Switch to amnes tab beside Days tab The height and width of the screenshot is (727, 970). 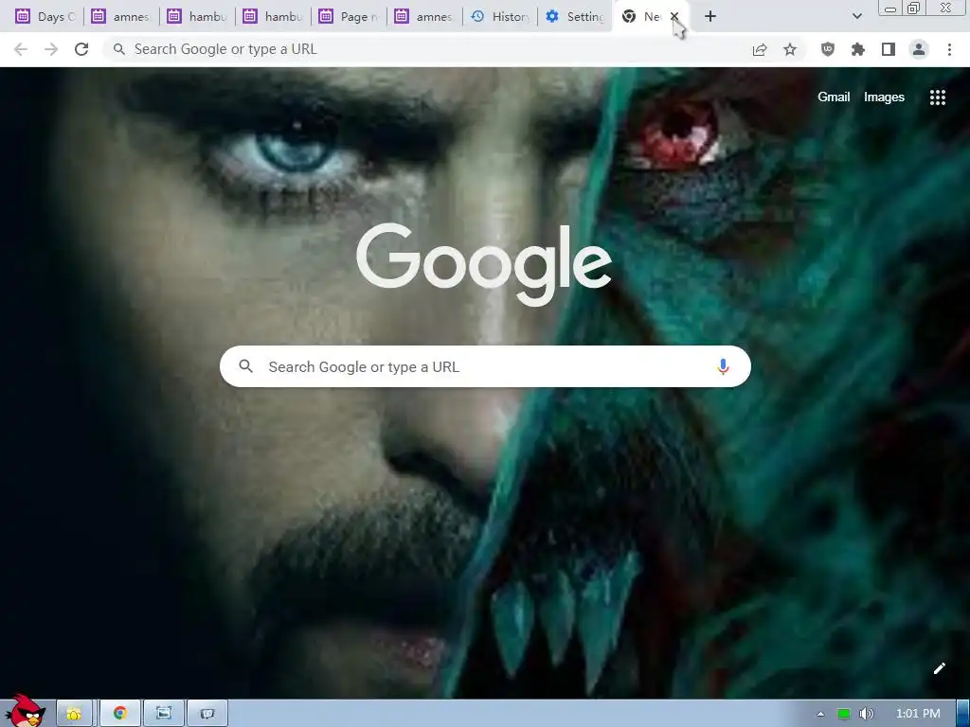[120, 17]
